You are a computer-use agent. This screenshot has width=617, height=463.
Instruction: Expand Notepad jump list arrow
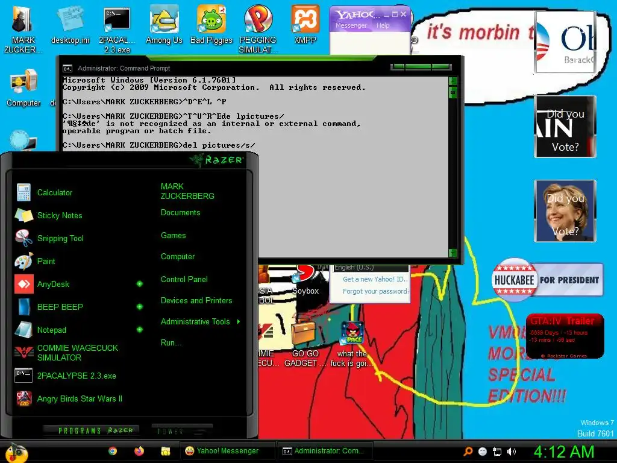click(x=140, y=330)
